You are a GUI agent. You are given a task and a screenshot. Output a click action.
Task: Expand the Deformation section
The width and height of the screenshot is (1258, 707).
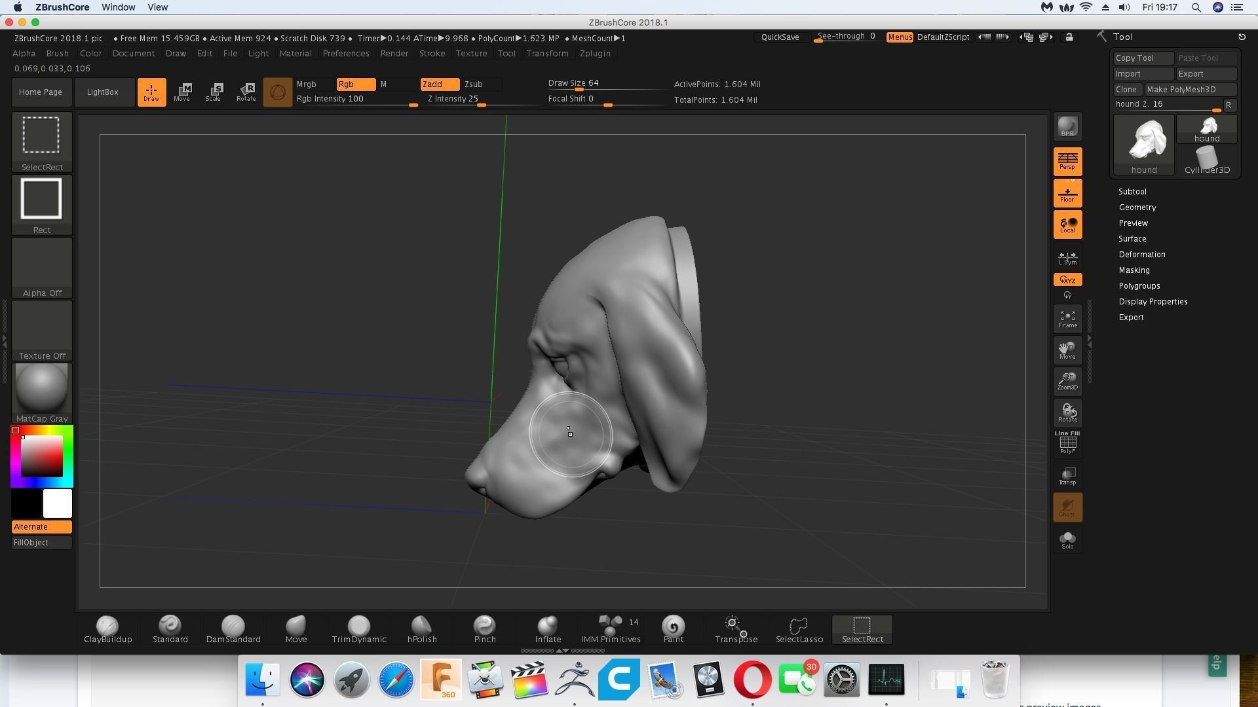tap(1141, 255)
